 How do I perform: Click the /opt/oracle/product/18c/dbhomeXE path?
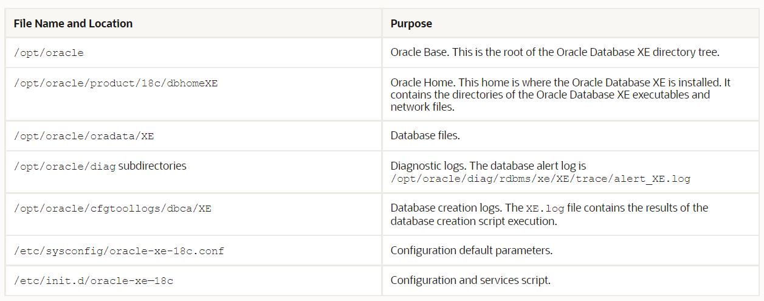point(115,83)
